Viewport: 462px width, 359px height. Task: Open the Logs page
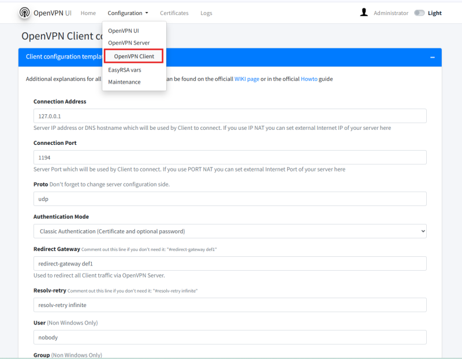(206, 13)
